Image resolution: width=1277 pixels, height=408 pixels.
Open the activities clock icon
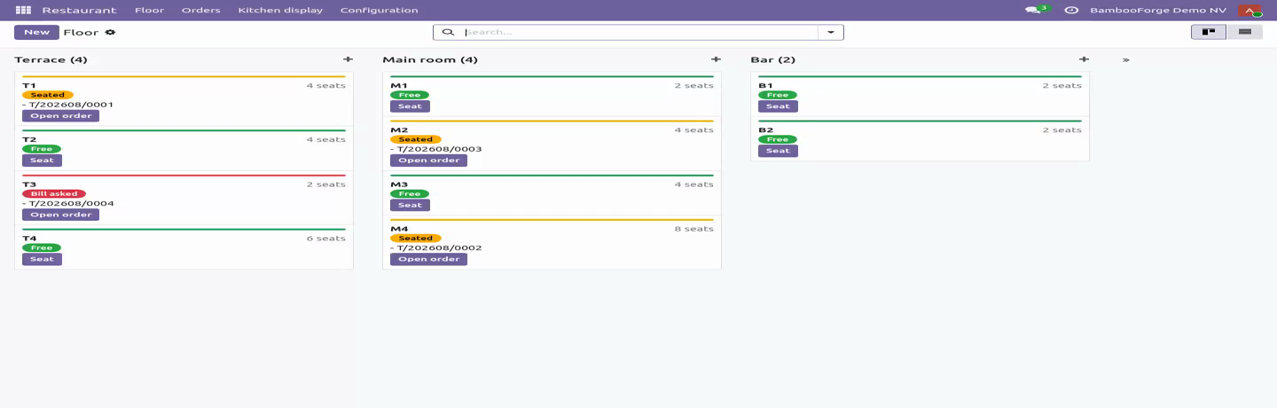(1071, 10)
